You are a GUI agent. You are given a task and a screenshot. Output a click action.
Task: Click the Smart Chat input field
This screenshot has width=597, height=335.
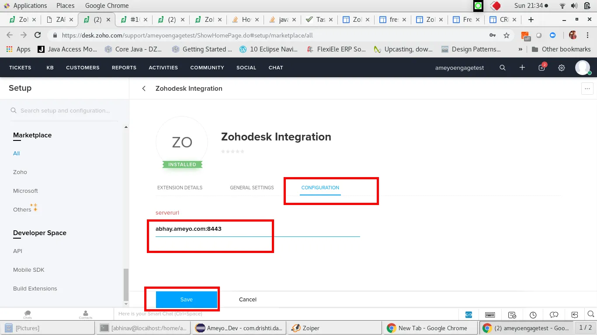286,314
